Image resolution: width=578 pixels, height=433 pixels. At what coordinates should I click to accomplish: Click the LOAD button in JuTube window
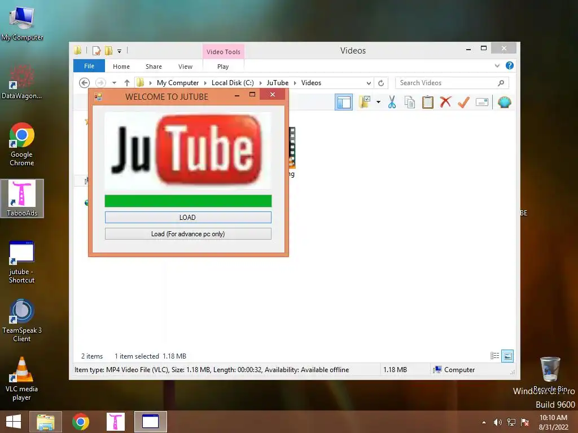pyautogui.click(x=188, y=217)
